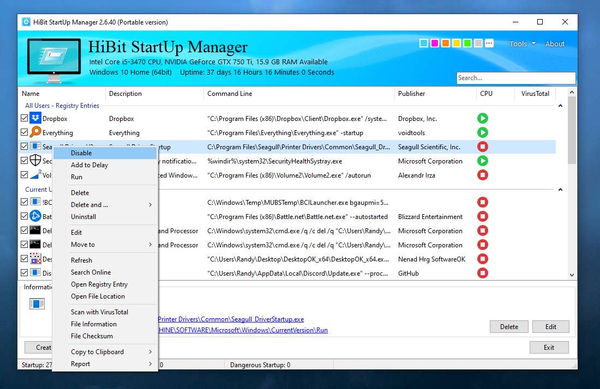Click the red stopped icon for Seagull Scientific
Viewport: 600px width, 389px height.
point(483,147)
